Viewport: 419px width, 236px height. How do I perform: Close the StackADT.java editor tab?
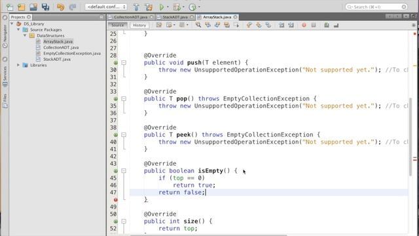tap(192, 17)
